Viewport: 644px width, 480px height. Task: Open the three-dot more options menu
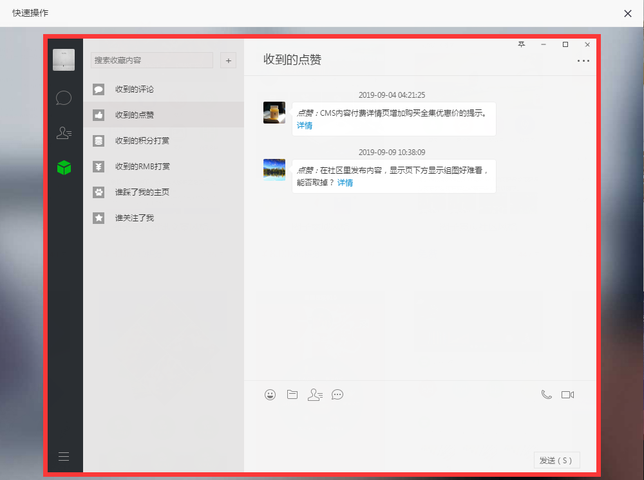(583, 61)
